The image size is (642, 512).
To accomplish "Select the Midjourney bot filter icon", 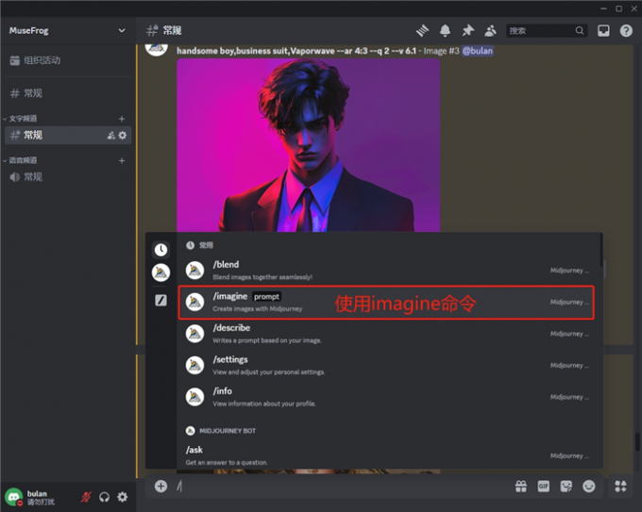I will [x=160, y=273].
